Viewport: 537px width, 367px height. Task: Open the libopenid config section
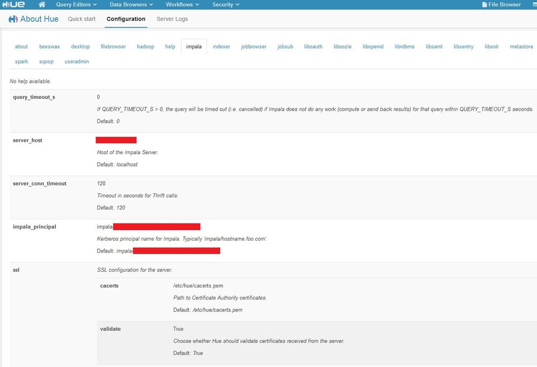point(373,47)
